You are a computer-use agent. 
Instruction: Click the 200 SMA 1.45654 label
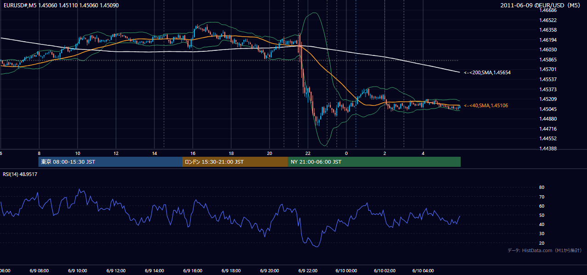point(487,72)
